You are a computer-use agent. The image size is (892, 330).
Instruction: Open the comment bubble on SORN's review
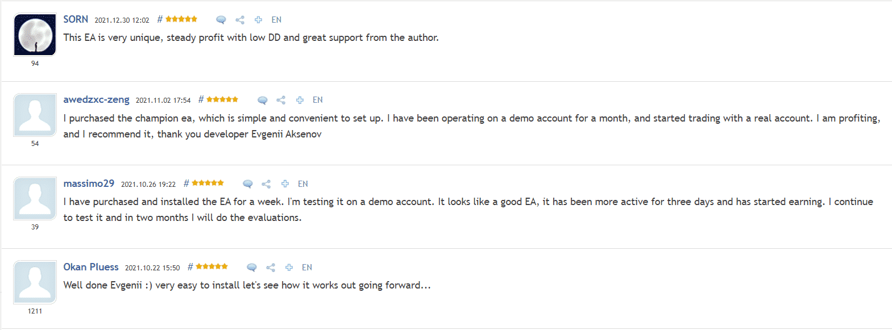coord(221,19)
